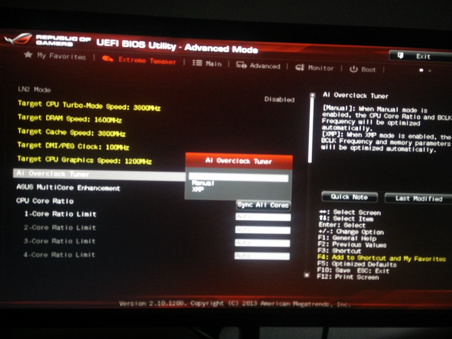Click Target DRAM Speed: 1600MHz
Image resolution: width=452 pixels, height=339 pixels.
click(x=70, y=119)
